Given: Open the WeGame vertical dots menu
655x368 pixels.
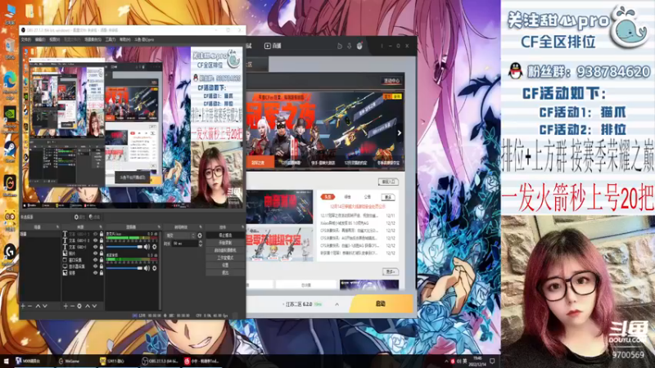Looking at the screenshot, I should [x=382, y=46].
